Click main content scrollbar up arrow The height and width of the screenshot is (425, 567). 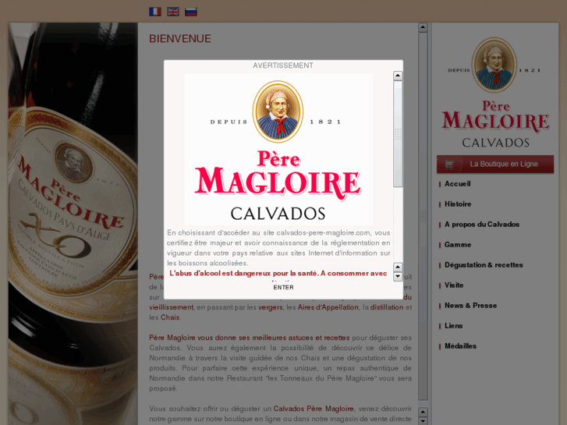[423, 27]
